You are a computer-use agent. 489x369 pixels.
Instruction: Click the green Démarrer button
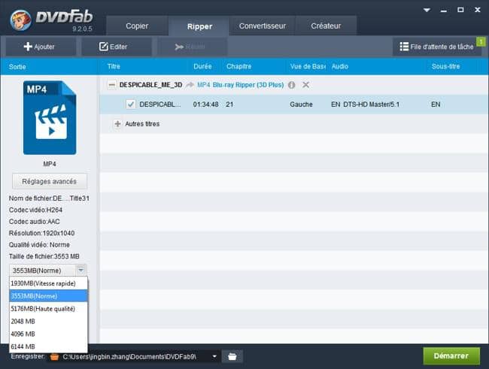(451, 356)
